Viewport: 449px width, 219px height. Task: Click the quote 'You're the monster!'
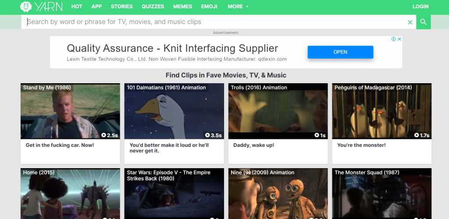tap(361, 145)
